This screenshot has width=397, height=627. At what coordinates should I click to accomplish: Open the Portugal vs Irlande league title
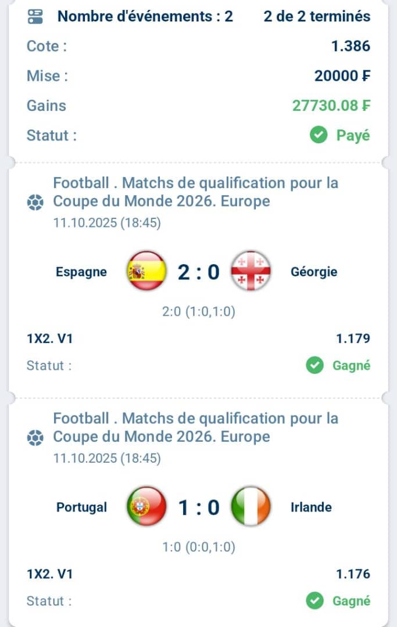point(195,427)
